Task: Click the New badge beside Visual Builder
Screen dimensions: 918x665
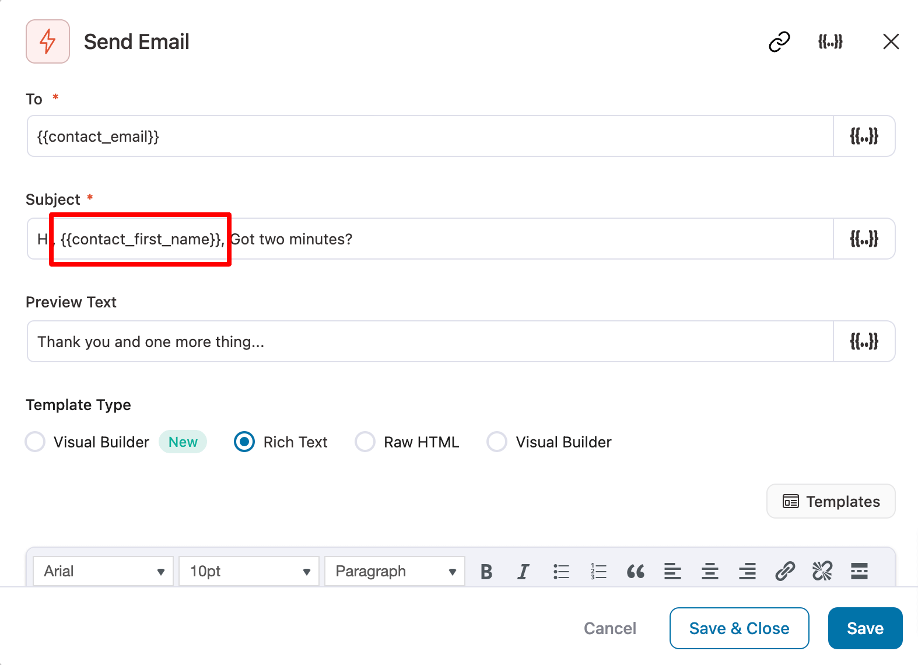Action: 183,442
